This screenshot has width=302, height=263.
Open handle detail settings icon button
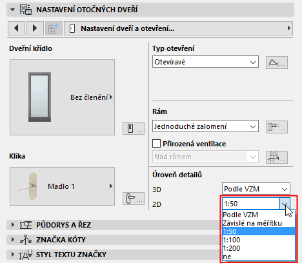point(134,199)
